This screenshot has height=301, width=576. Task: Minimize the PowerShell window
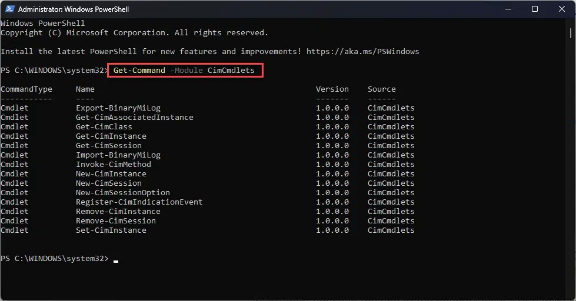(x=508, y=9)
